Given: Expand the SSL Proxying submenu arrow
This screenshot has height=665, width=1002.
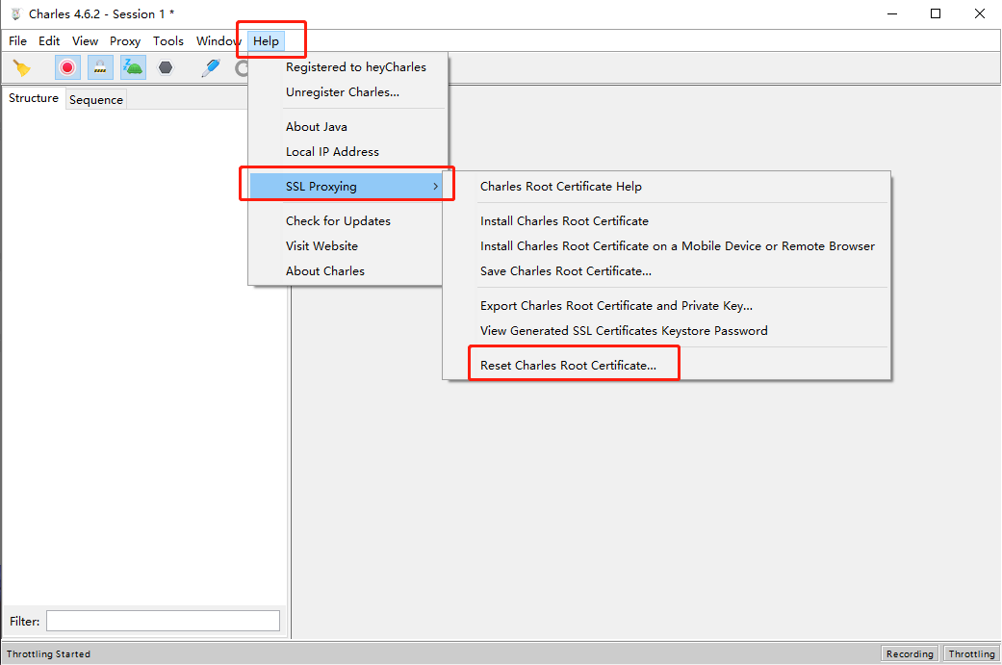Looking at the screenshot, I should (x=435, y=187).
